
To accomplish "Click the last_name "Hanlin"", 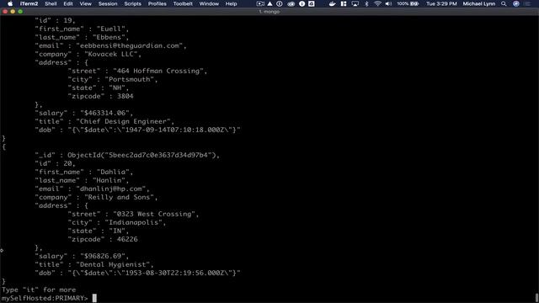I will coord(109,180).
